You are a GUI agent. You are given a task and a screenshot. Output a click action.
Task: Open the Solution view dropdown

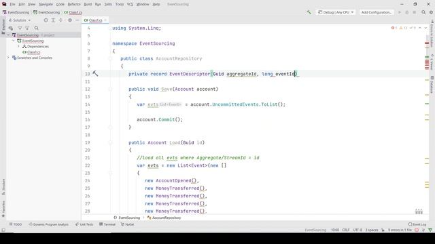pos(20,20)
